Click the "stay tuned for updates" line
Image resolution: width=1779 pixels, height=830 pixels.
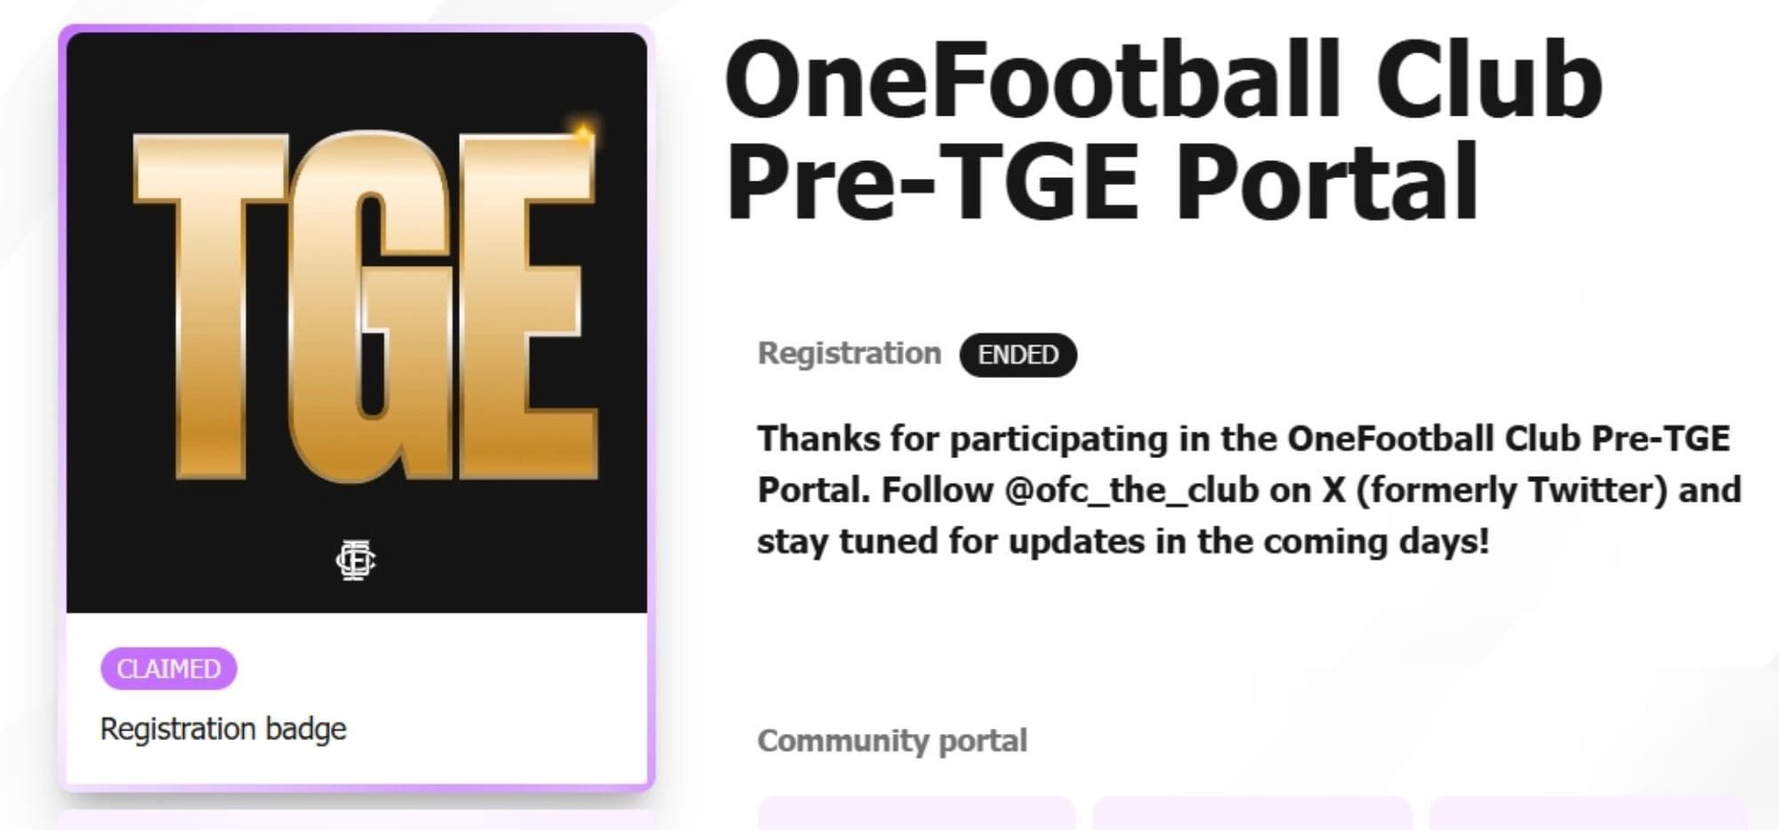[1123, 542]
